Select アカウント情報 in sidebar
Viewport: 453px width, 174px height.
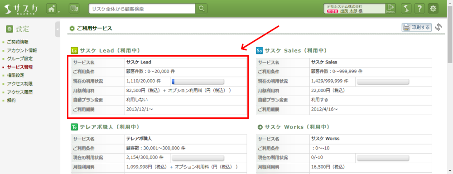click(x=22, y=50)
